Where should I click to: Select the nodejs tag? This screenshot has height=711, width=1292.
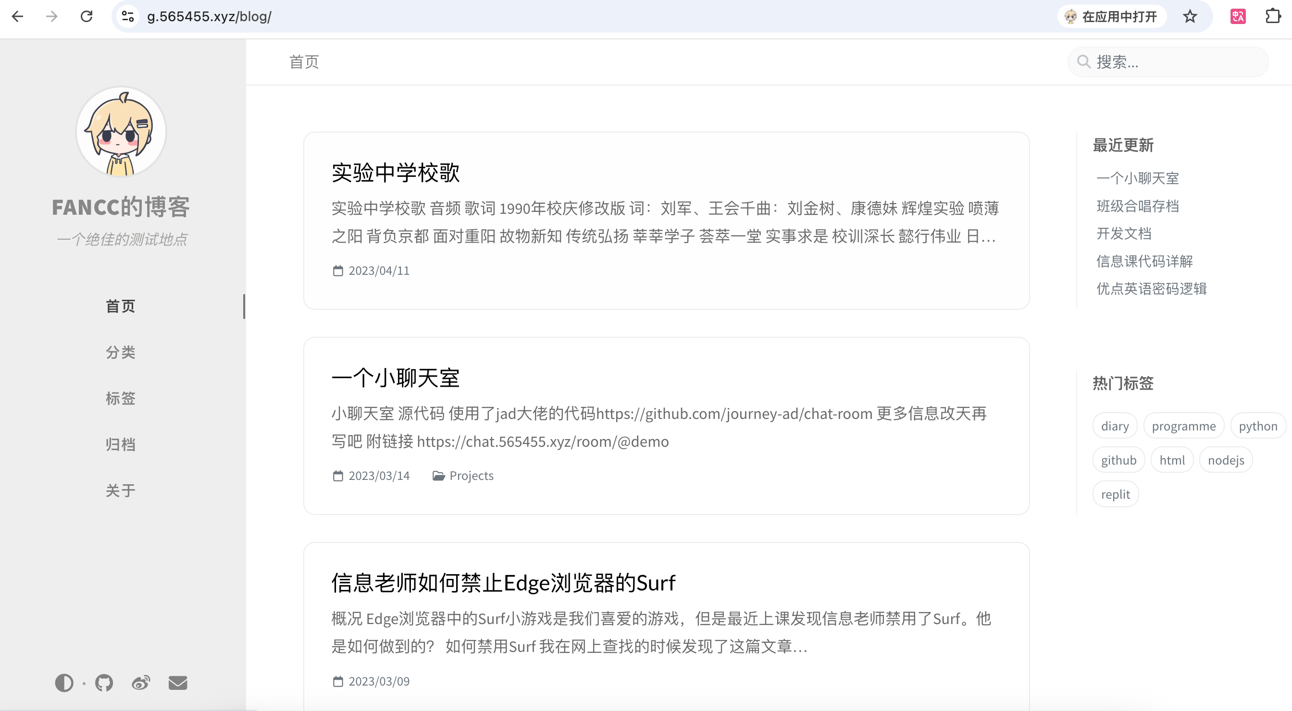tap(1226, 460)
